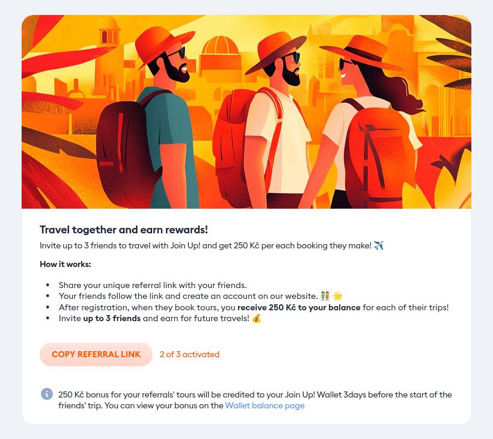493x439 pixels.
Task: Click the 'How it works:' subheading
Action: pos(66,264)
